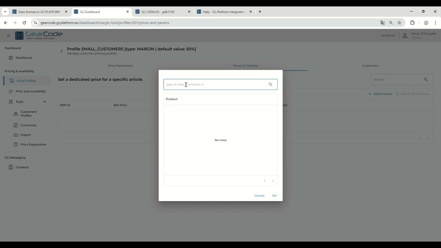Image resolution: width=441 pixels, height=248 pixels.
Task: Open the tab search dropdown
Action: point(5,12)
